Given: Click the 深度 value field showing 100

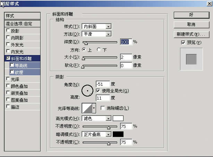Looking at the screenshot, I should coord(126,42).
